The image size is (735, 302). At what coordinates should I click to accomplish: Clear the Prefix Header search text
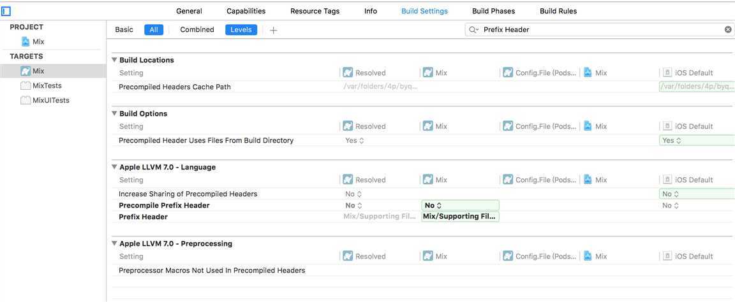[728, 29]
